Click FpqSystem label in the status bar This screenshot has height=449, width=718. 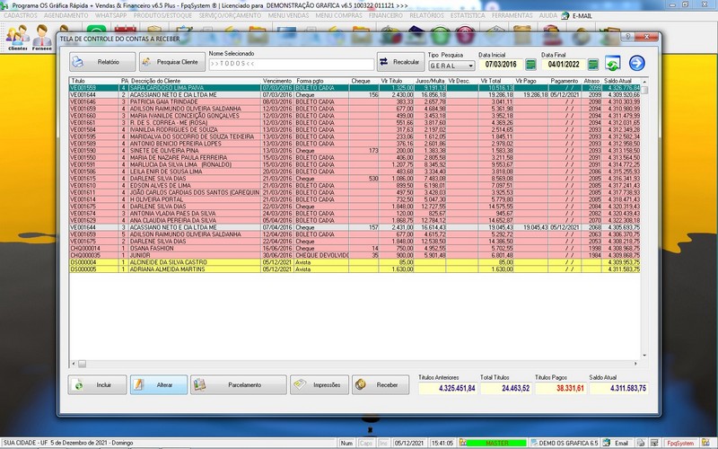pos(680,443)
